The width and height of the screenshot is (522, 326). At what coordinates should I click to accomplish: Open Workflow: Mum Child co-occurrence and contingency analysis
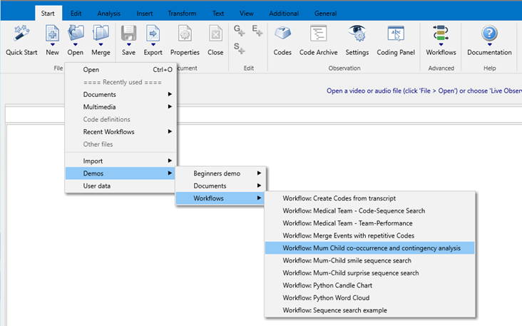click(x=370, y=248)
